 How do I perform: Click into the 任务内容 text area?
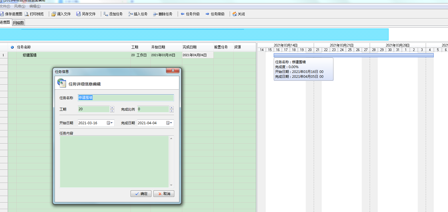click(x=114, y=161)
